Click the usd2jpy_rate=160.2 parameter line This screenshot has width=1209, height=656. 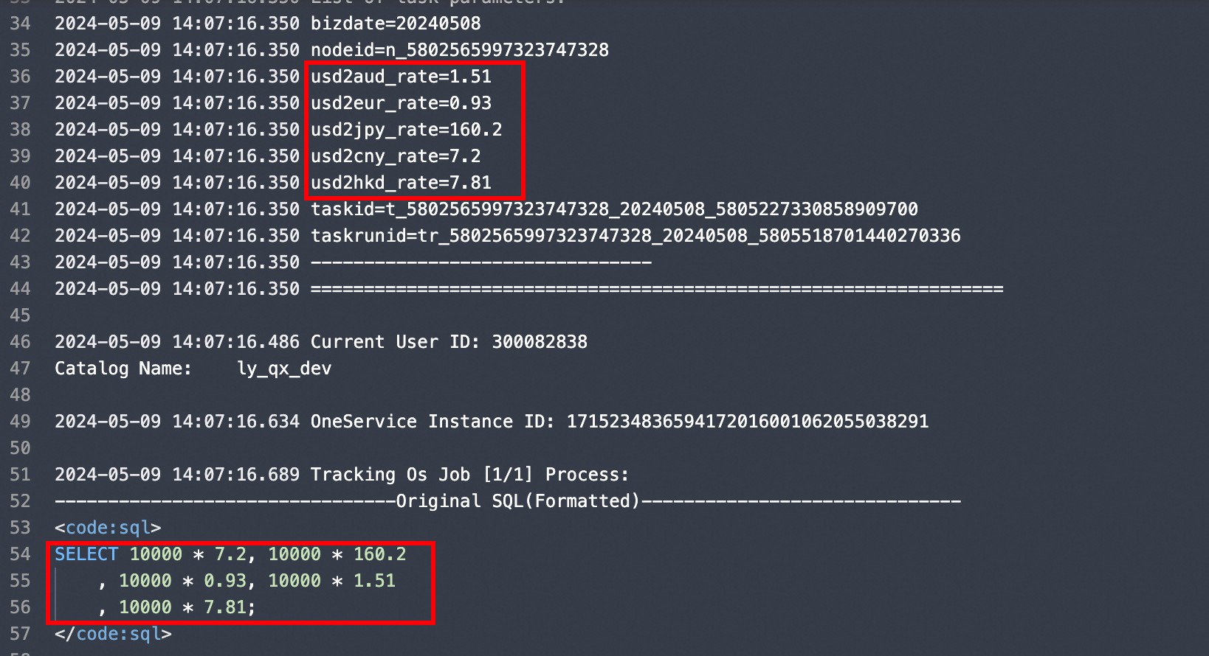pos(406,130)
